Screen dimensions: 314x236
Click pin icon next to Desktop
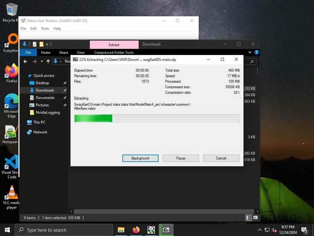click(x=65, y=83)
